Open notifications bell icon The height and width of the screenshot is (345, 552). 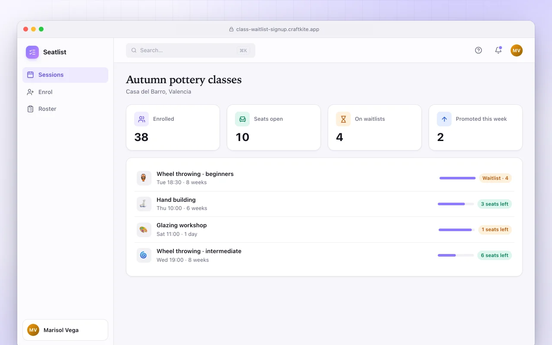pyautogui.click(x=498, y=50)
